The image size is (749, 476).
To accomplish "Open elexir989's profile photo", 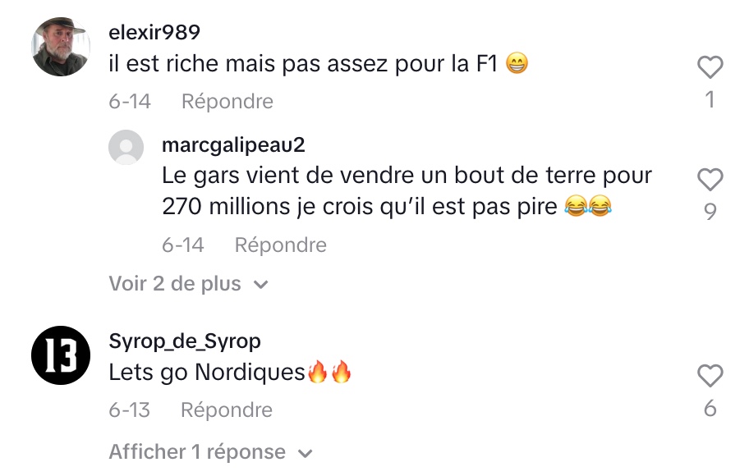I will coord(61,47).
